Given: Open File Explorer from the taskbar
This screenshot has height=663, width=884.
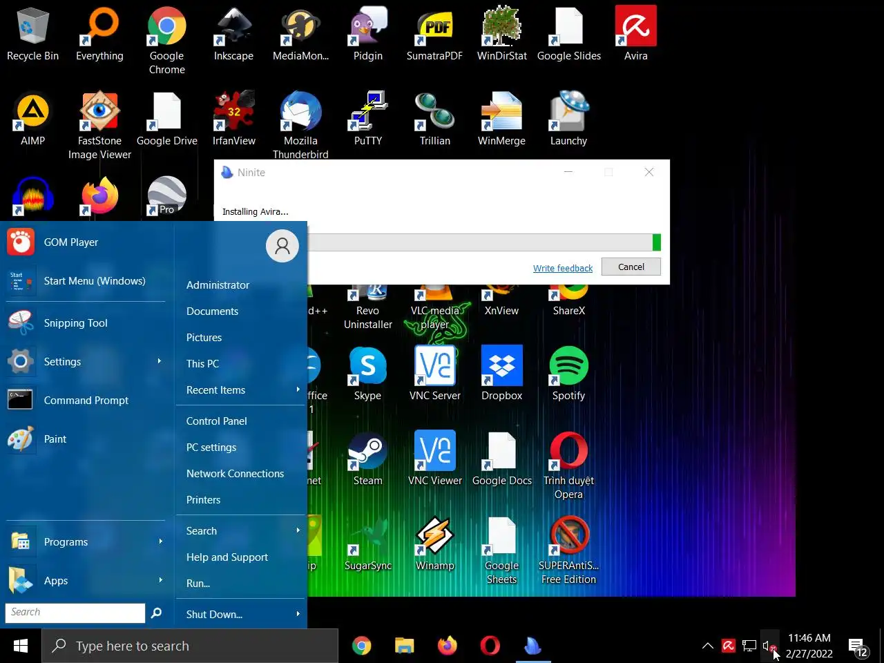Looking at the screenshot, I should pos(404,646).
